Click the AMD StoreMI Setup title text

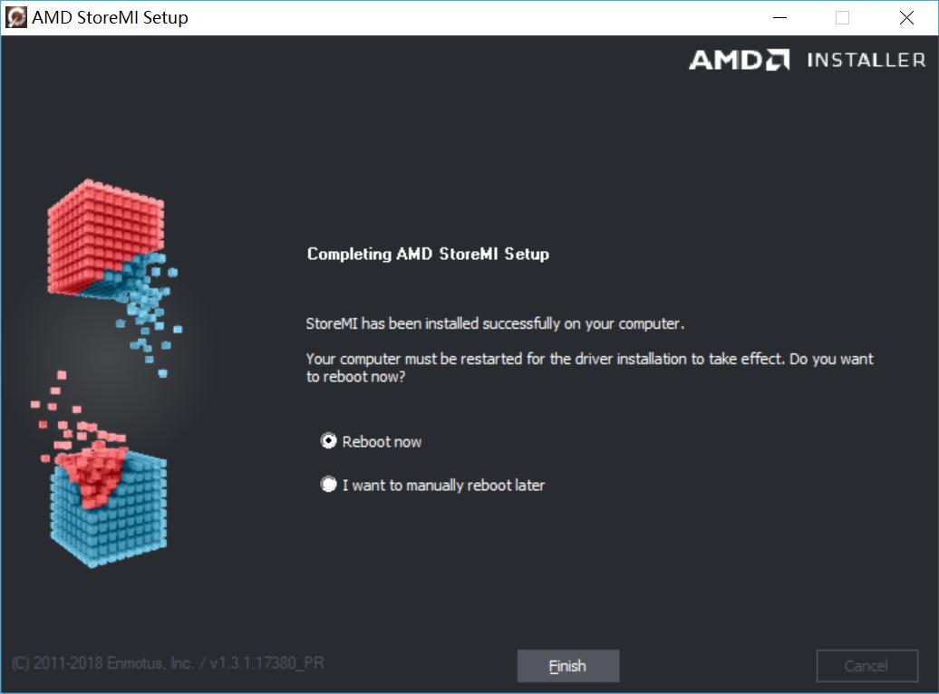[111, 16]
